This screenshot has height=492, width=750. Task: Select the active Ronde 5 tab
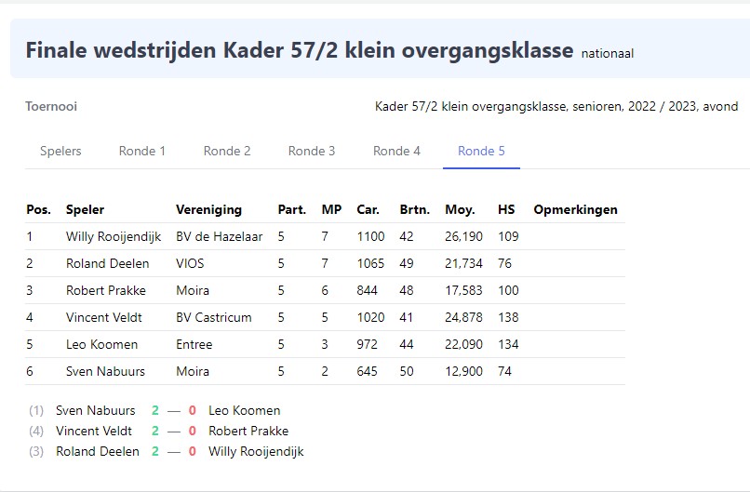click(x=481, y=151)
